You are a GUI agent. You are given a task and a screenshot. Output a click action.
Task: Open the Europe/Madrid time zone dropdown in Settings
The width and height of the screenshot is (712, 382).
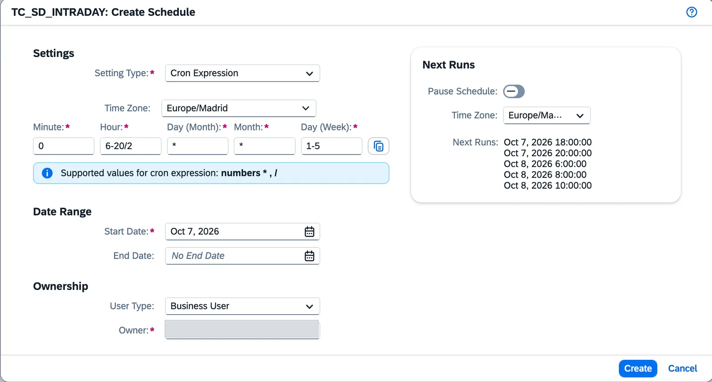click(239, 108)
